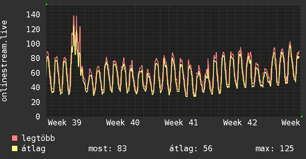
Task: Click the yellow átlag legend swatch
Action: coord(14,149)
